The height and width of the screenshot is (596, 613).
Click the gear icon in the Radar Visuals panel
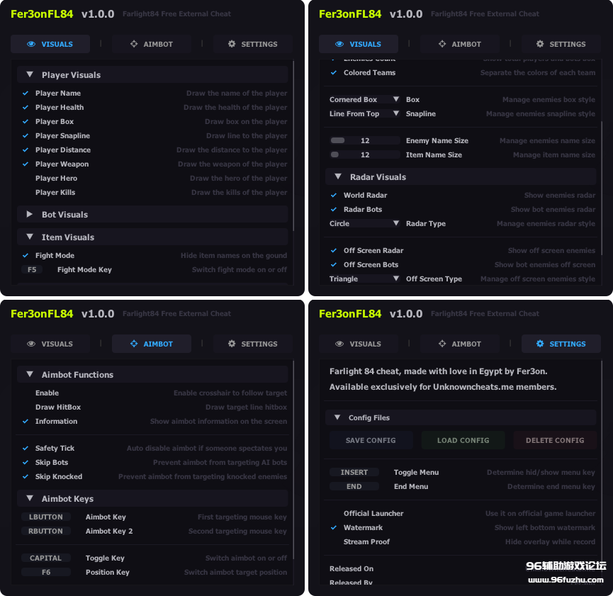click(540, 44)
